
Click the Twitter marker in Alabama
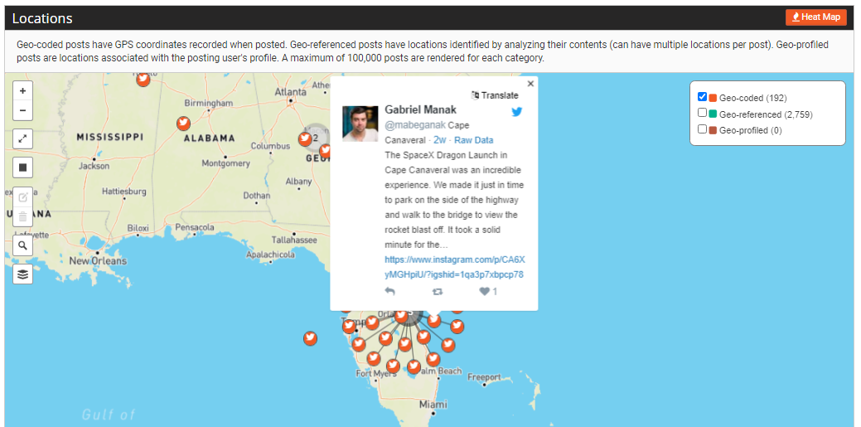click(183, 123)
